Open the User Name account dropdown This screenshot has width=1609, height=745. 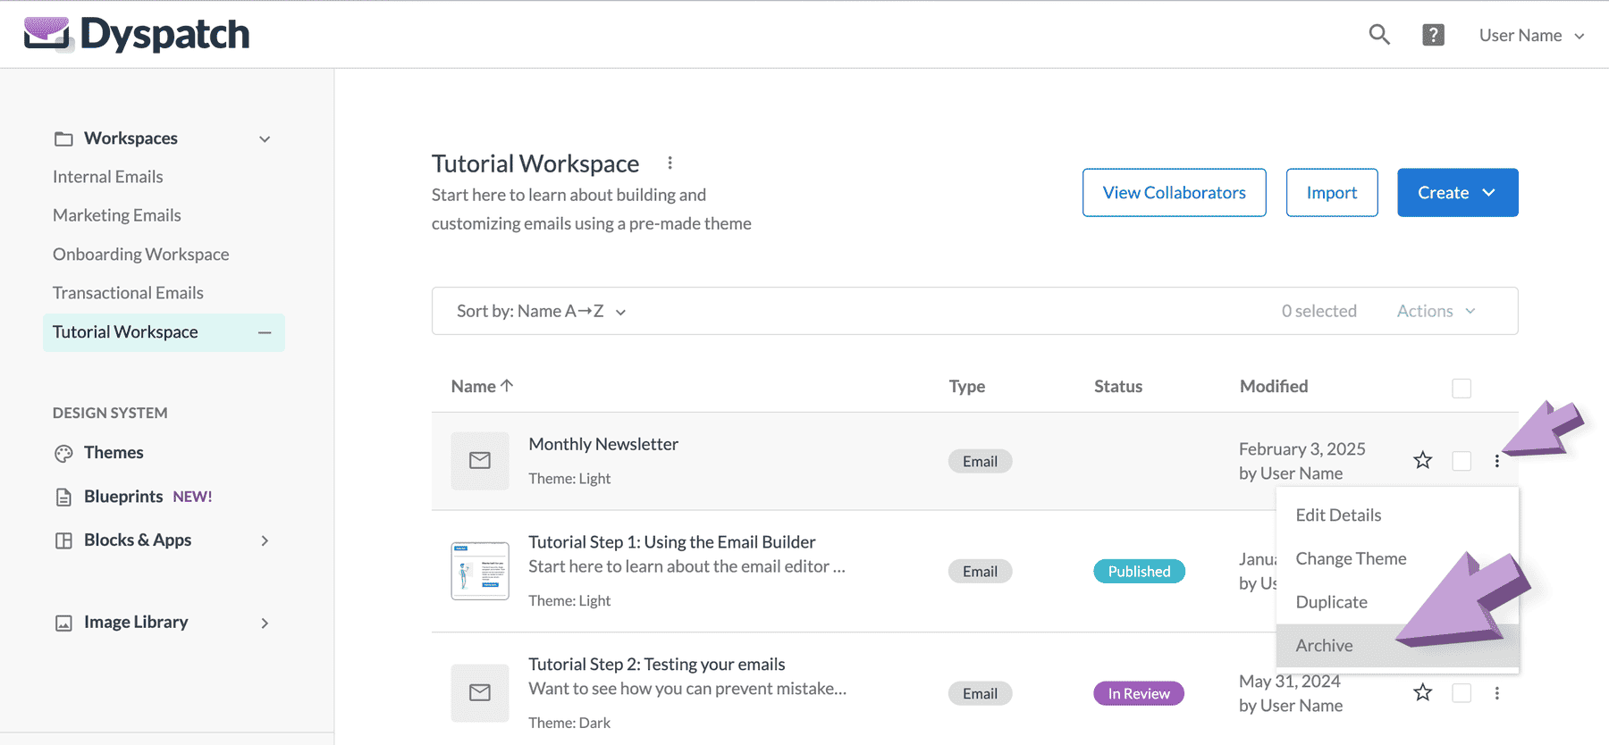click(x=1531, y=36)
